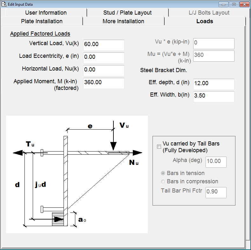The image size is (251, 250).
Task: Enable Vu carried by Tail Bars checkbox
Action: (159, 146)
